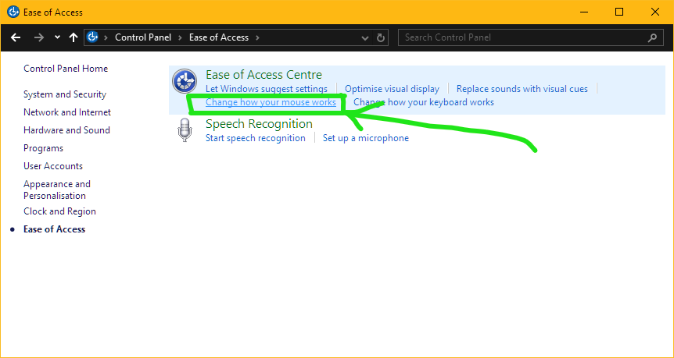Close the Ease of Access window
Screen dimensions: 674x358
[655, 12]
